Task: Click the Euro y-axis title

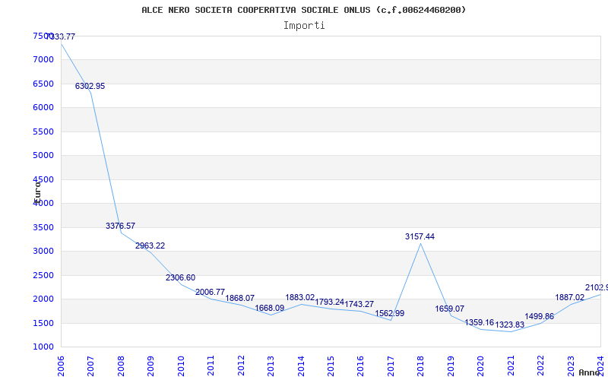Action: pos(37,190)
